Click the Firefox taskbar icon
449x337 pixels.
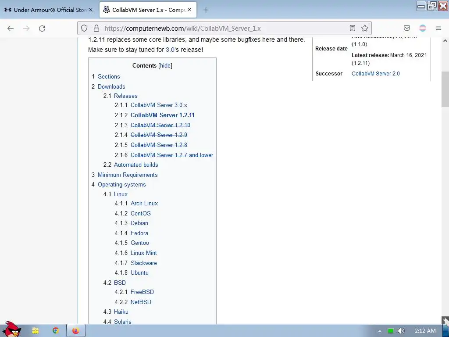click(75, 331)
